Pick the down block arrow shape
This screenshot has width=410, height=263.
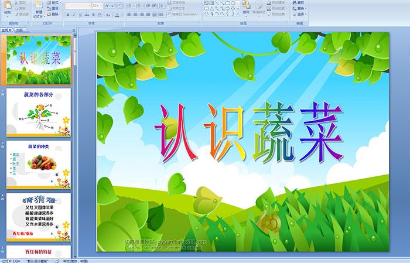pos(233,8)
